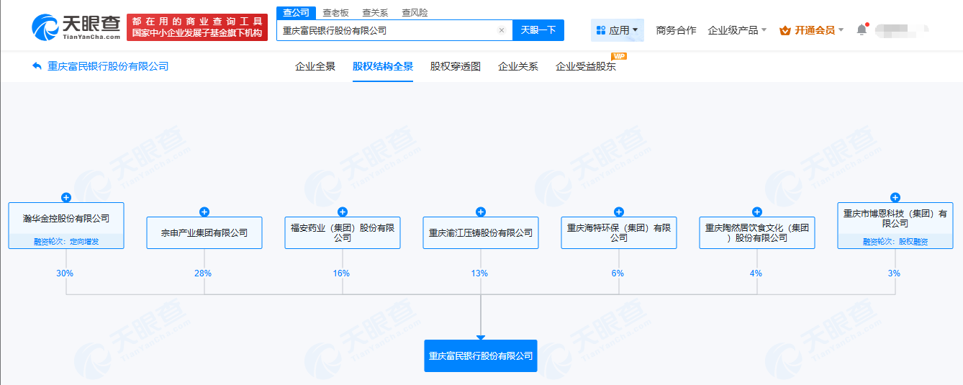Switch to the 股权穿透图 tab
The width and height of the screenshot is (963, 385).
click(x=456, y=66)
